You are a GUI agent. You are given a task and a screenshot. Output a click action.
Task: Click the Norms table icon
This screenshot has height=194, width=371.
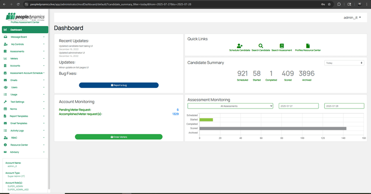[x=5, y=109]
